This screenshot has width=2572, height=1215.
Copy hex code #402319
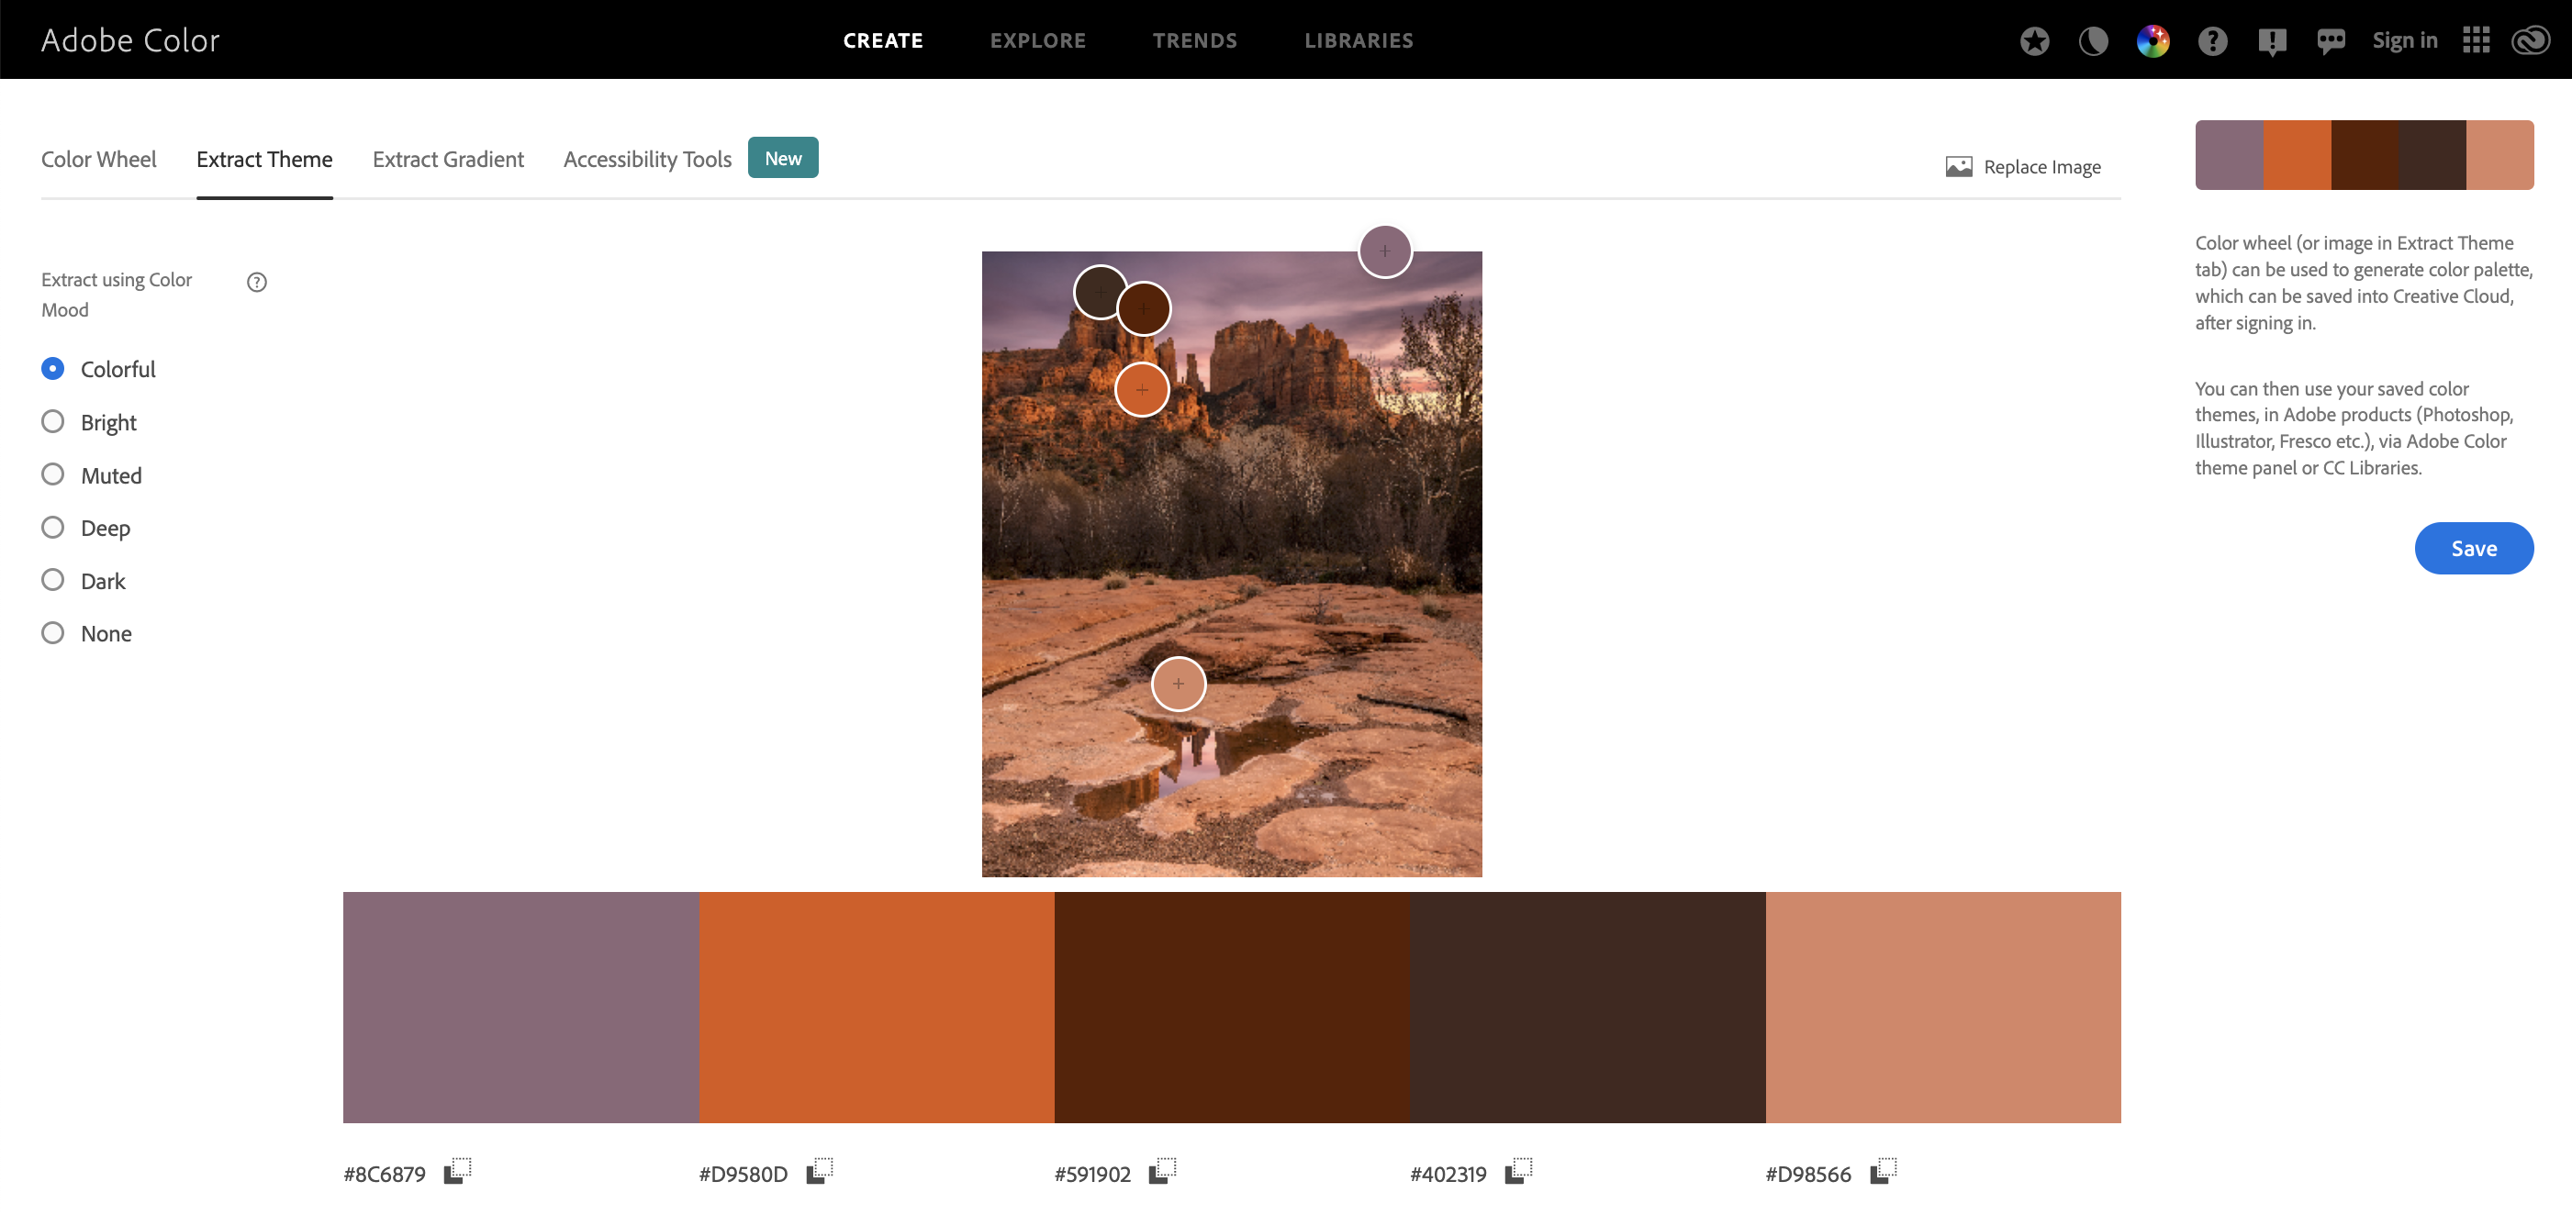(1518, 1170)
